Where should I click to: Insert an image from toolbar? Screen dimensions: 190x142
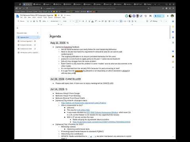[x=106, y=21]
